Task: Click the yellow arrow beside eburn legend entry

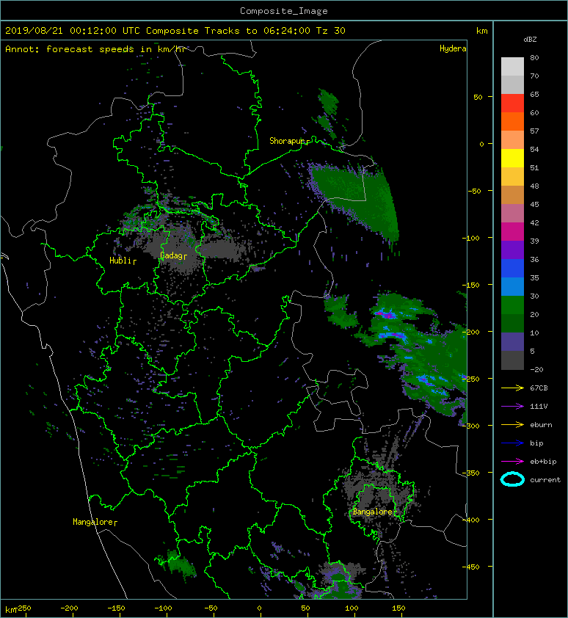Action: (x=512, y=425)
